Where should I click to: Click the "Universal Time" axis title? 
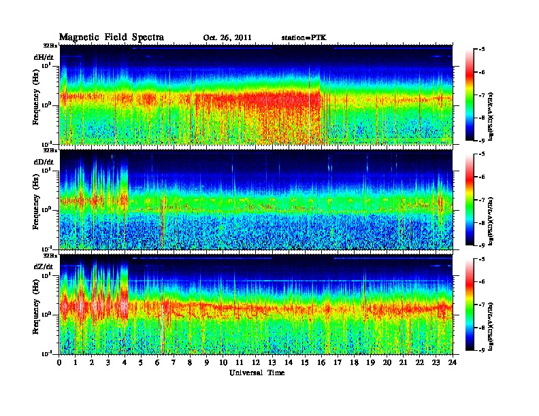pos(257,372)
